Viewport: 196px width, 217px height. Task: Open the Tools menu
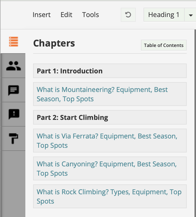[x=91, y=15]
